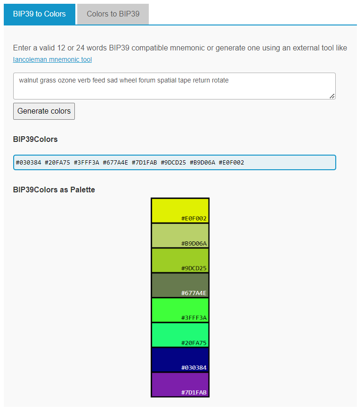
Task: Switch to the Colors to BIP39 tab
Action: coord(113,14)
